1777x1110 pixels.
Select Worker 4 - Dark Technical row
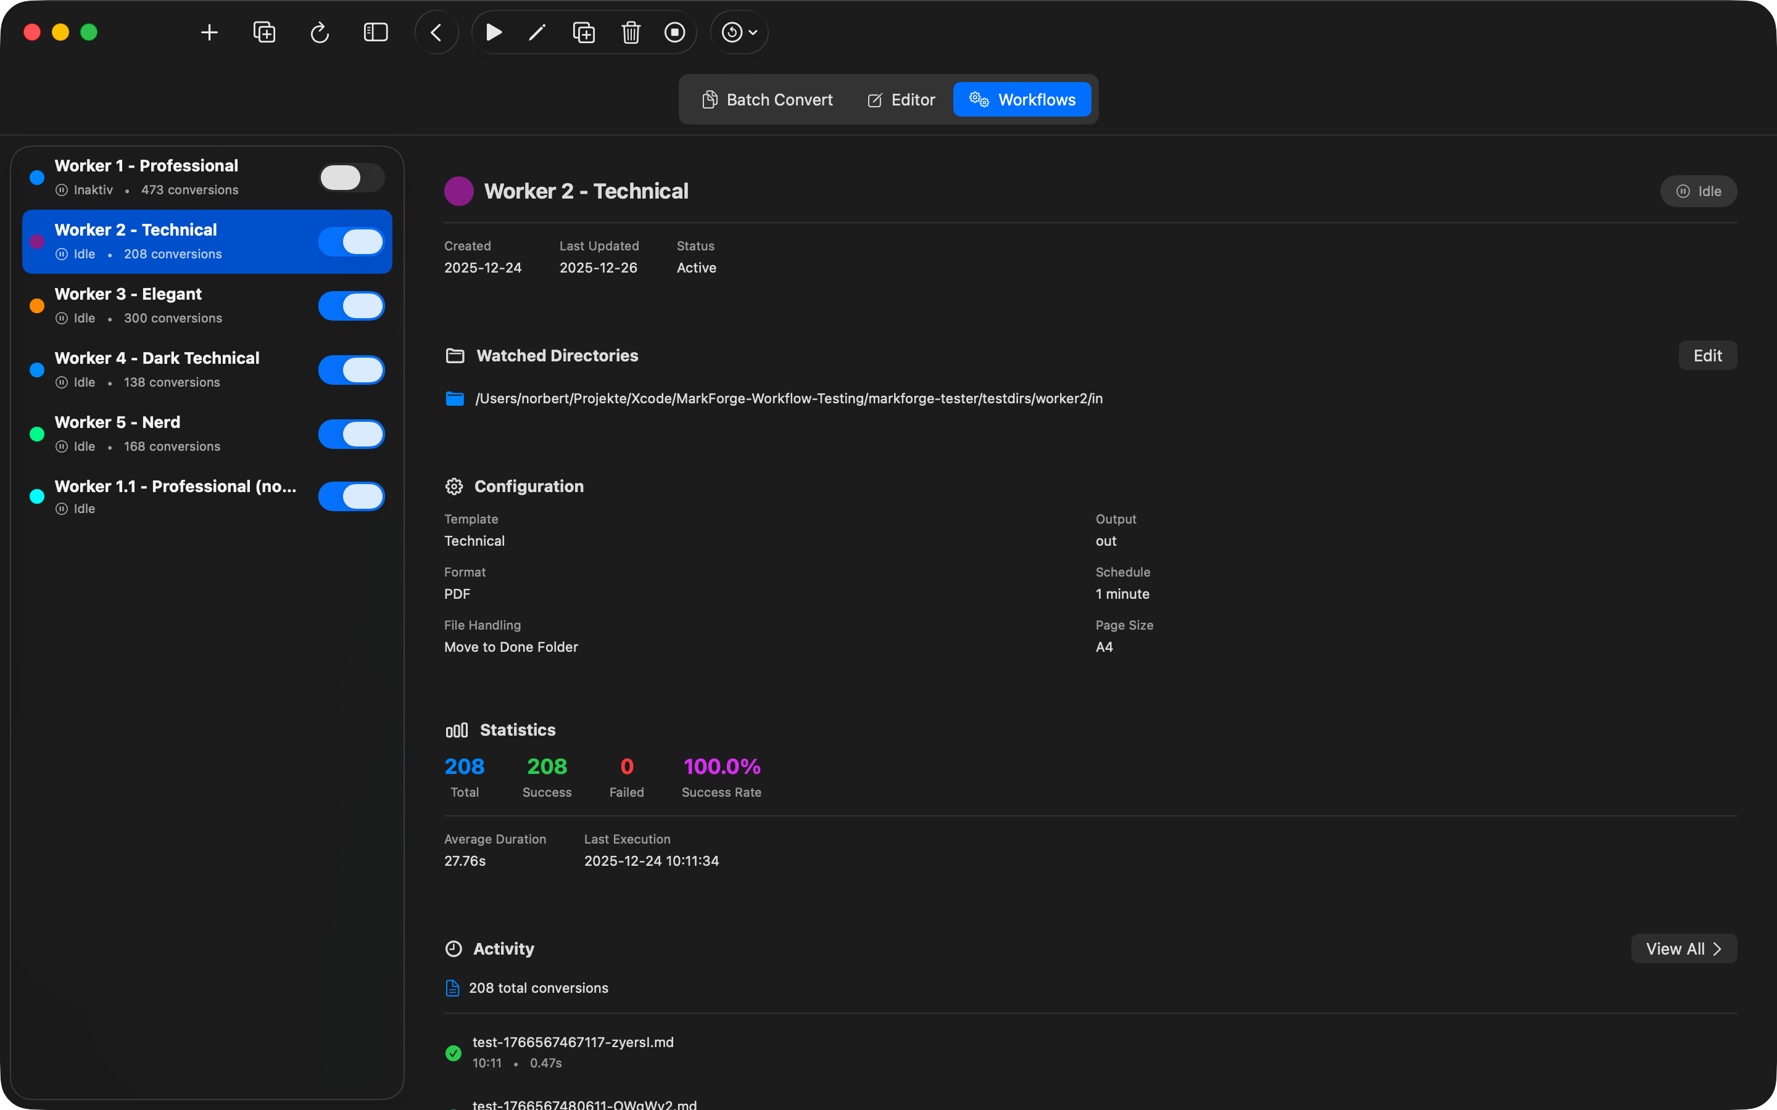click(207, 370)
